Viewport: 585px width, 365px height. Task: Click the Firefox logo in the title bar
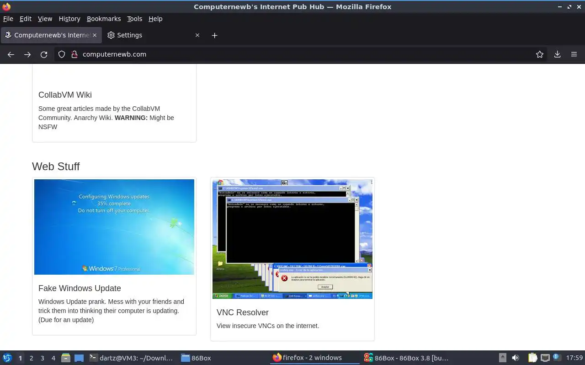point(6,6)
